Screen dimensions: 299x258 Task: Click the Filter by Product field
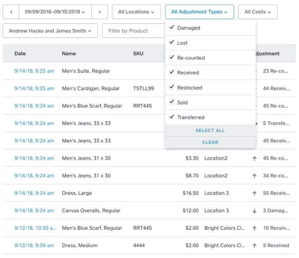133,31
